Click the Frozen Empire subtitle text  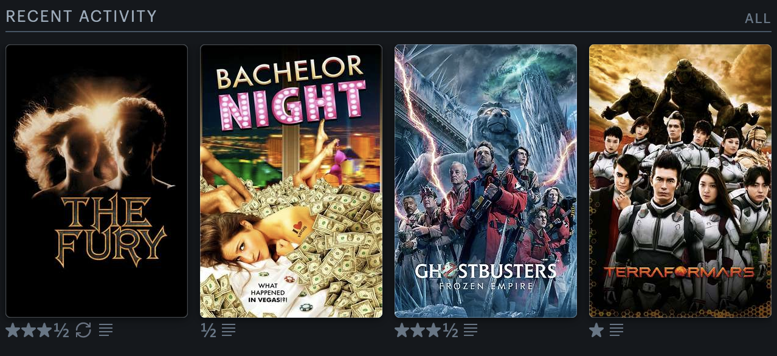click(x=486, y=286)
